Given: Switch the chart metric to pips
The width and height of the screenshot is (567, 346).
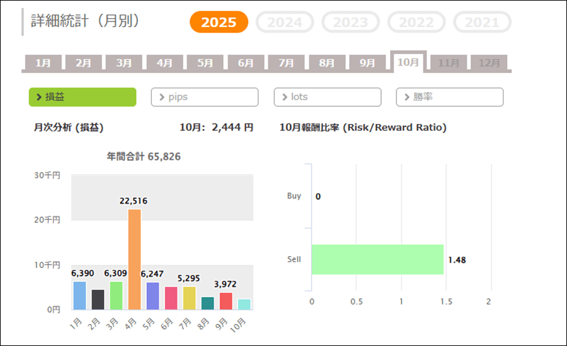Looking at the screenshot, I should click(x=205, y=97).
